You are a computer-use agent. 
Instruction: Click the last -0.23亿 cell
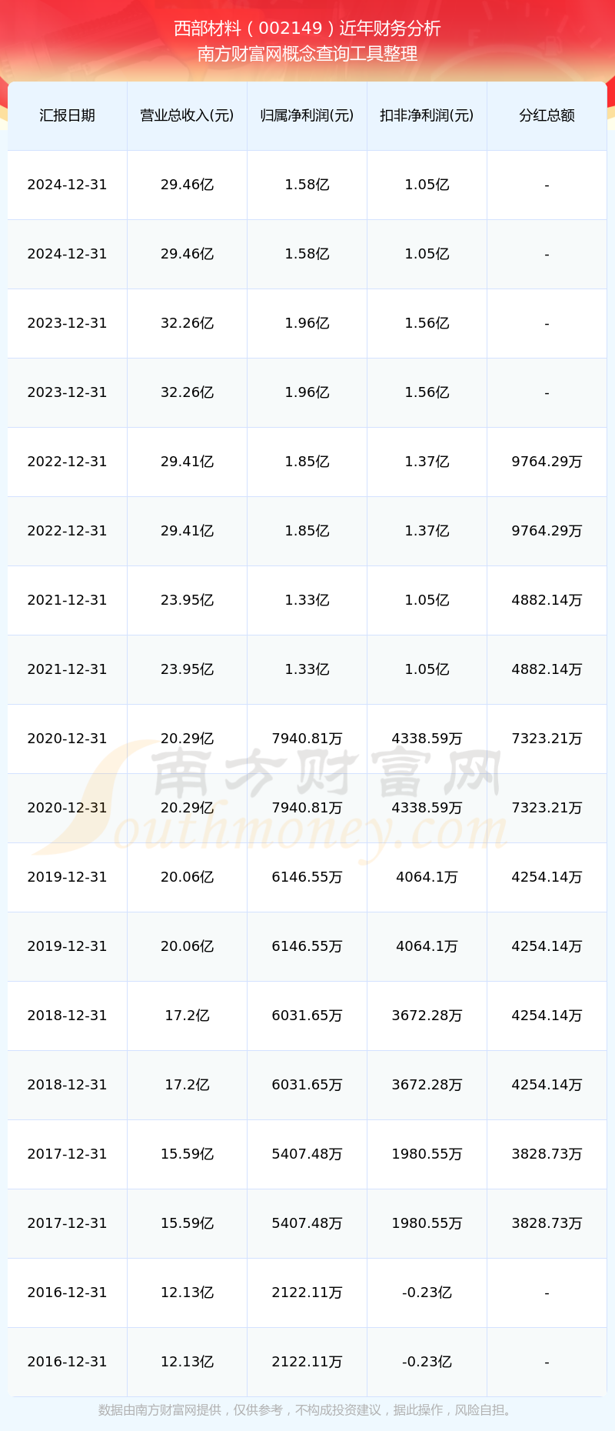(x=427, y=1362)
